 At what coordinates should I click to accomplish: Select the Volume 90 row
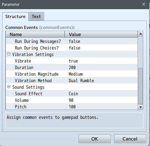click(x=72, y=100)
